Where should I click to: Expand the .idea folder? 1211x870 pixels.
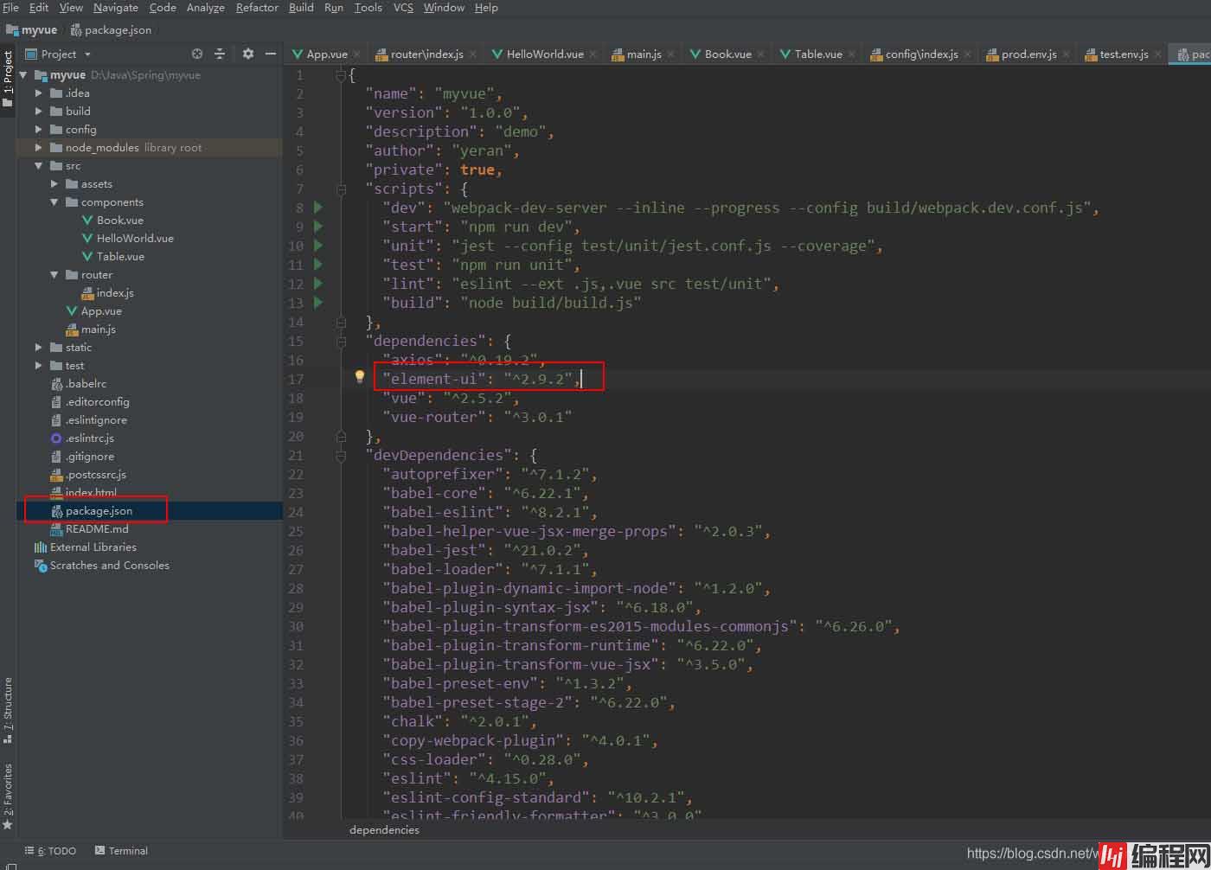pos(38,93)
